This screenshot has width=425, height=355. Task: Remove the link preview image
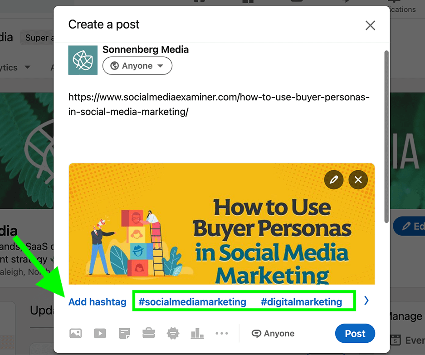tap(358, 179)
